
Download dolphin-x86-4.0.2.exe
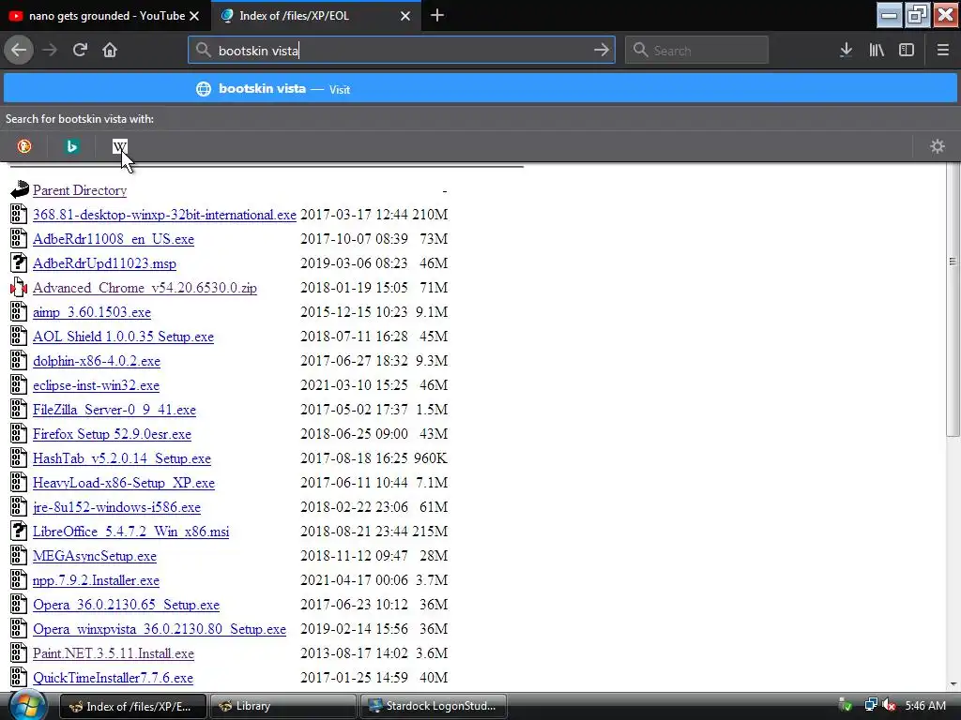click(x=97, y=361)
